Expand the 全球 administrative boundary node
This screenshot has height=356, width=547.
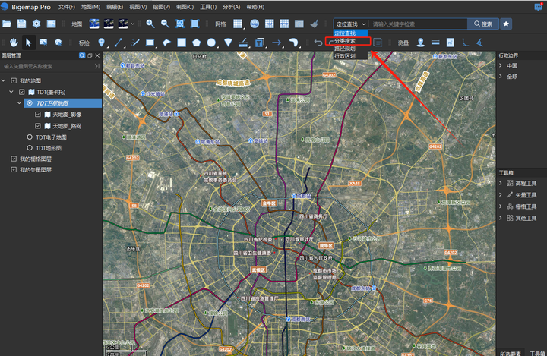point(501,77)
